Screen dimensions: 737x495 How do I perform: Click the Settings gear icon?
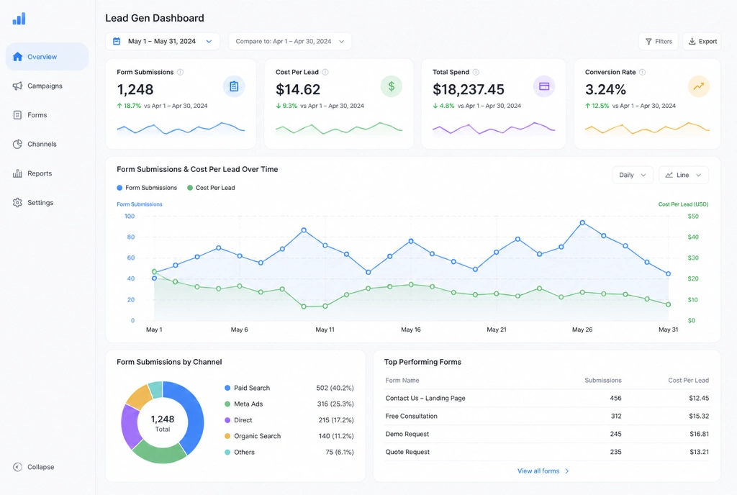click(17, 202)
